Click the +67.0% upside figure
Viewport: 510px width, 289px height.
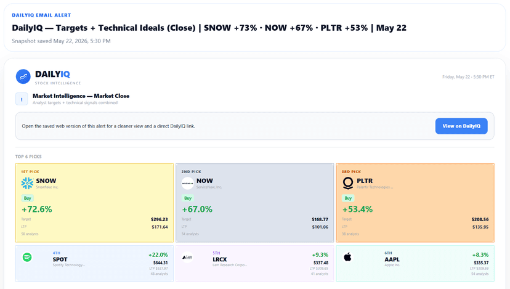pos(197,209)
